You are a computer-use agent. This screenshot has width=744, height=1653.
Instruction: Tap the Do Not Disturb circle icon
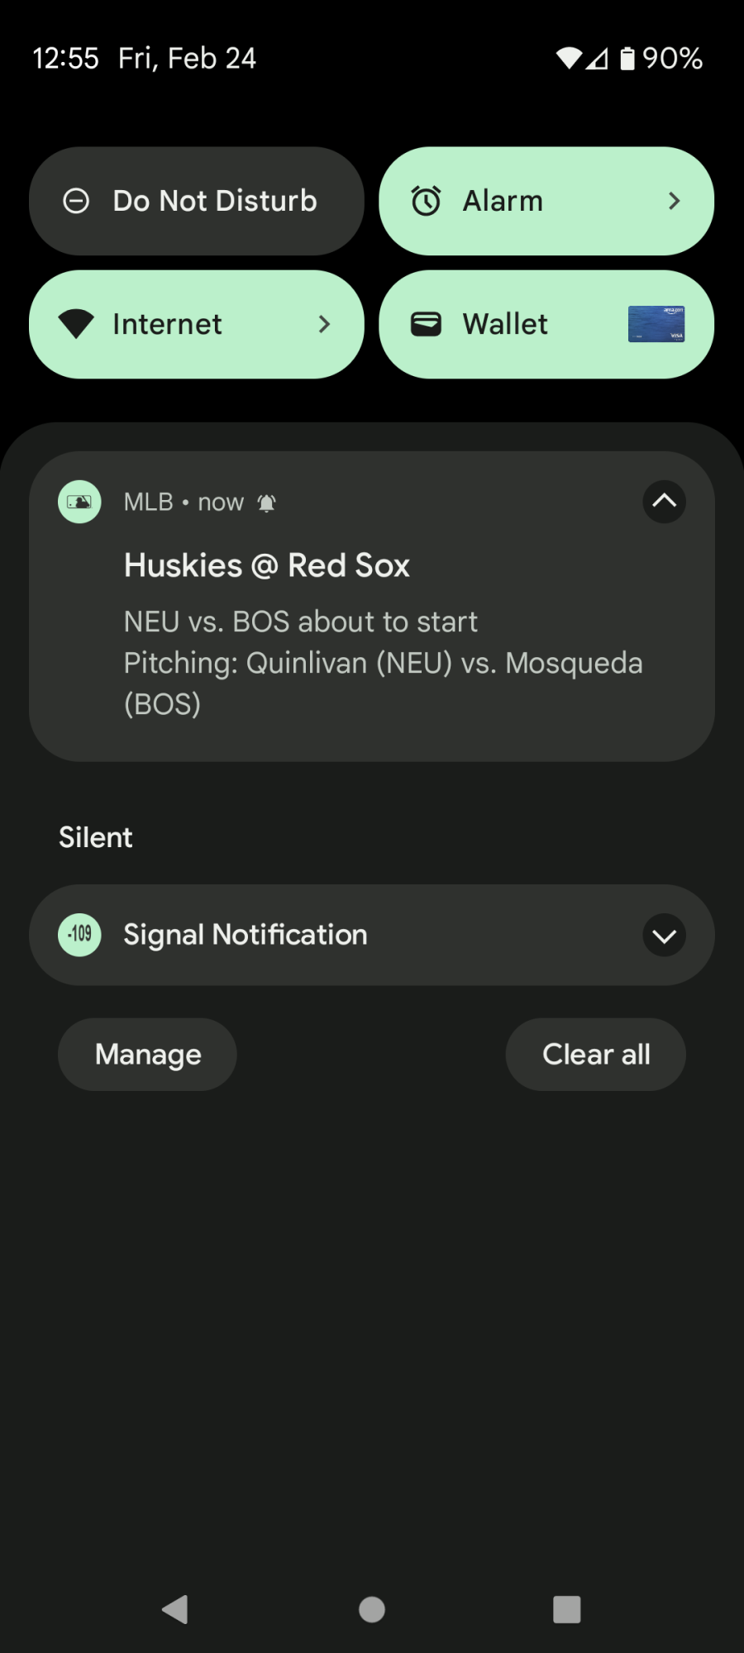point(76,201)
